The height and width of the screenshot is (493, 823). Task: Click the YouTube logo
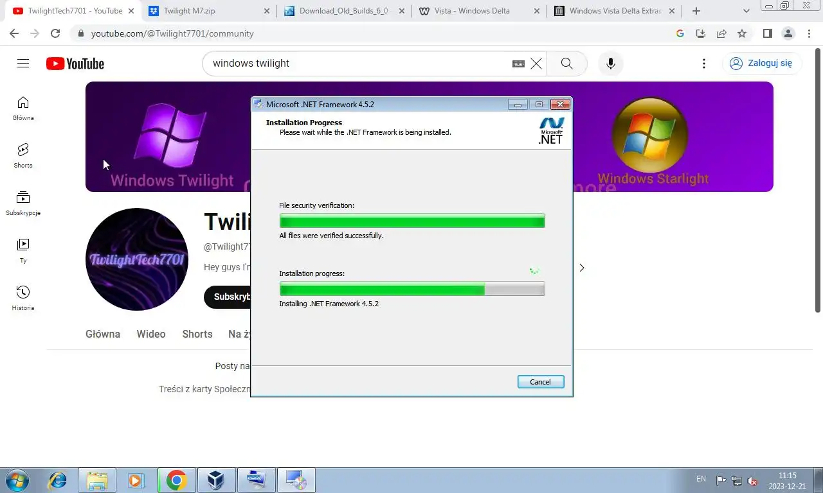tap(75, 64)
